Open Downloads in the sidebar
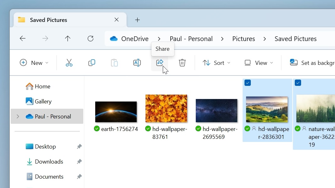 pyautogui.click(x=49, y=162)
